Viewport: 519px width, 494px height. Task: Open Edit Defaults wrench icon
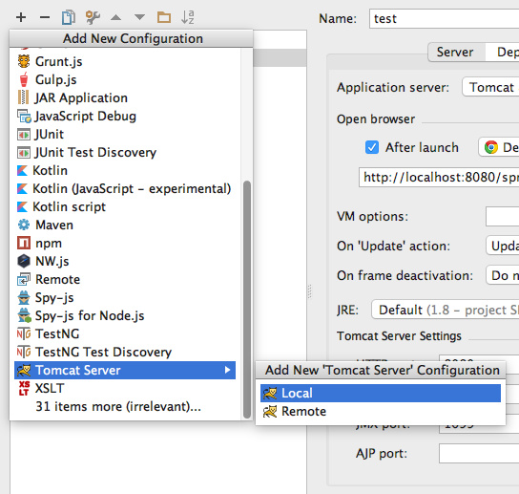point(93,17)
